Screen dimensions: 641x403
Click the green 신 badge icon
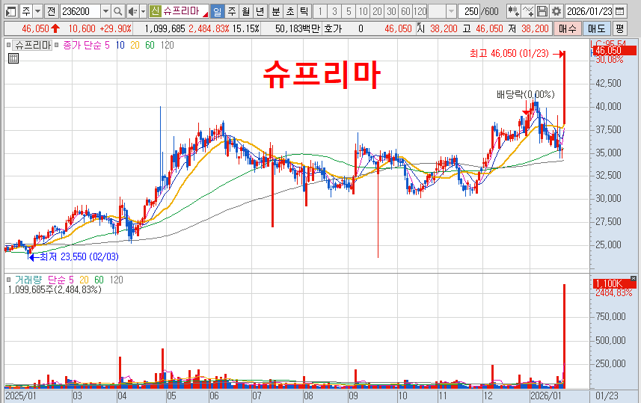[x=155, y=11]
